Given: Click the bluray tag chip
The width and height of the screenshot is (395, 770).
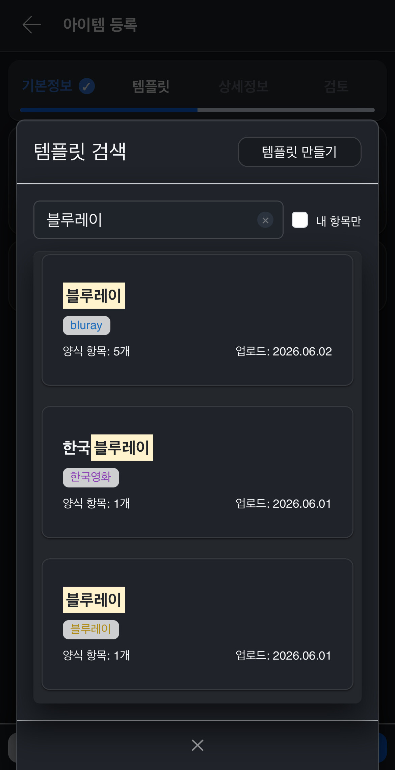Looking at the screenshot, I should pyautogui.click(x=86, y=325).
